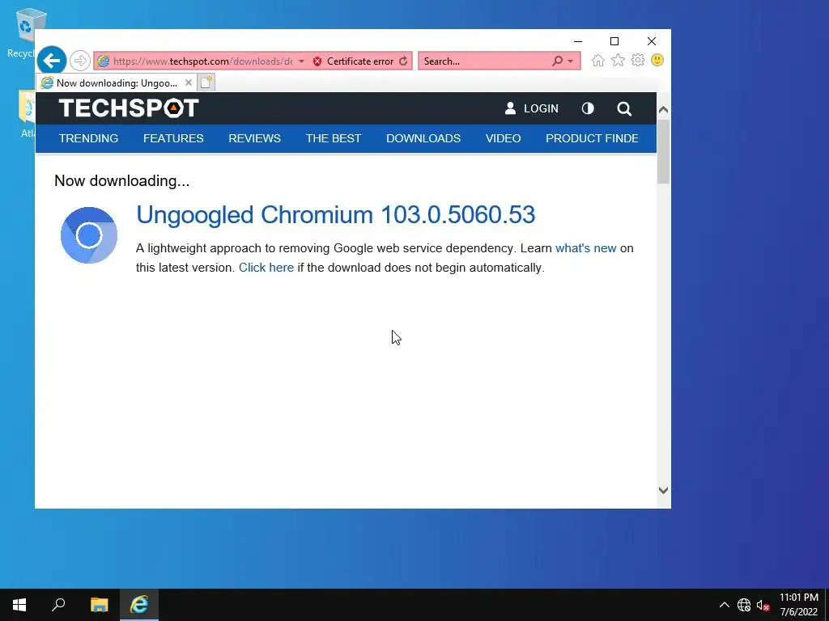Image resolution: width=829 pixels, height=621 pixels.
Task: Expand the search provider dropdown arrow
Action: (x=571, y=61)
